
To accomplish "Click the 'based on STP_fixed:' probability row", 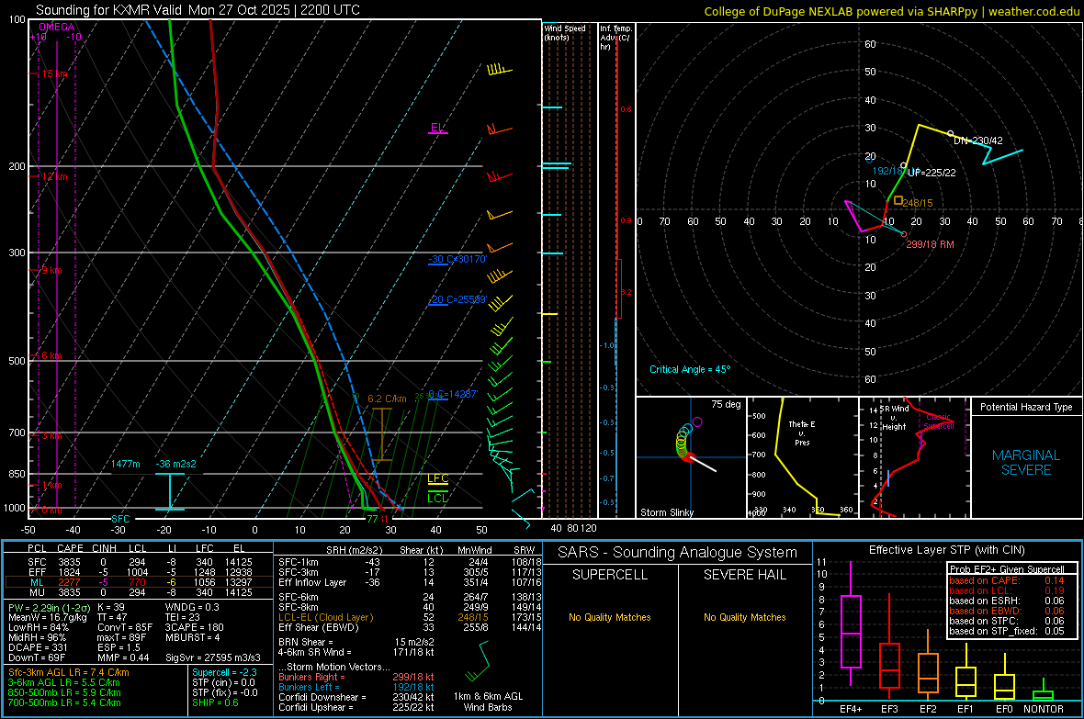I will (1007, 631).
